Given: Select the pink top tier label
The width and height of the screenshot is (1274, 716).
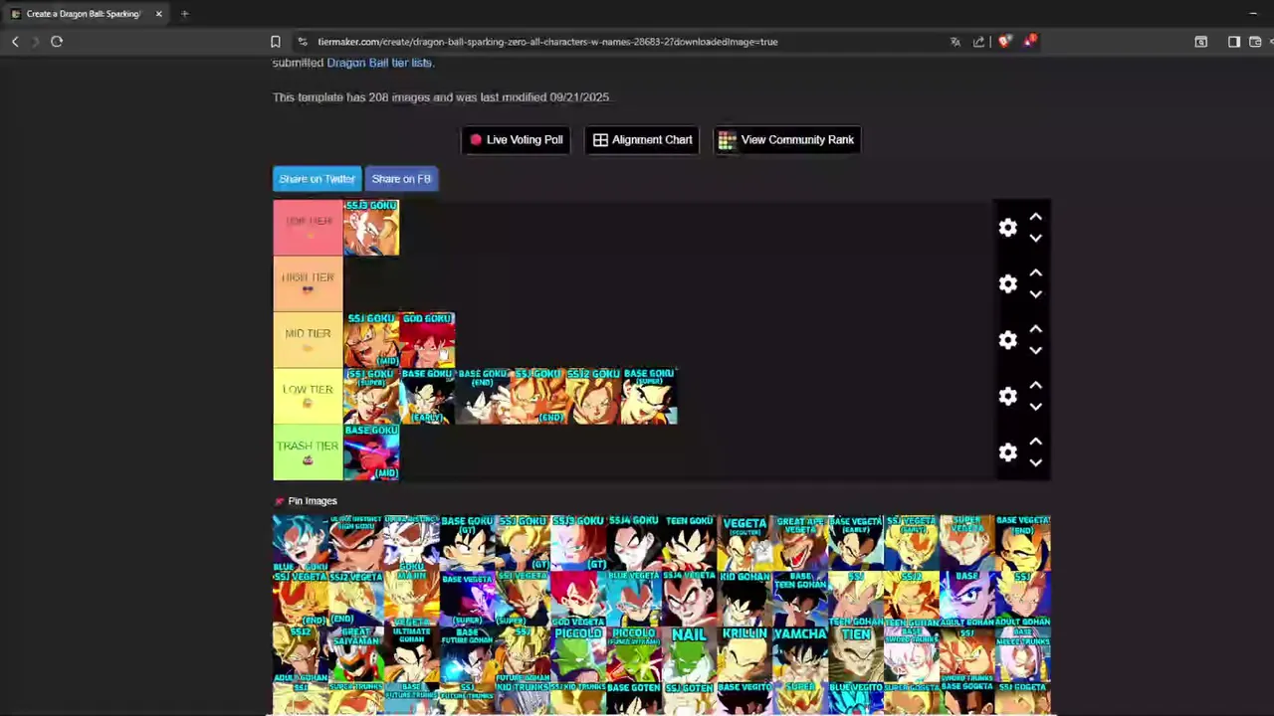Looking at the screenshot, I should pos(308,228).
